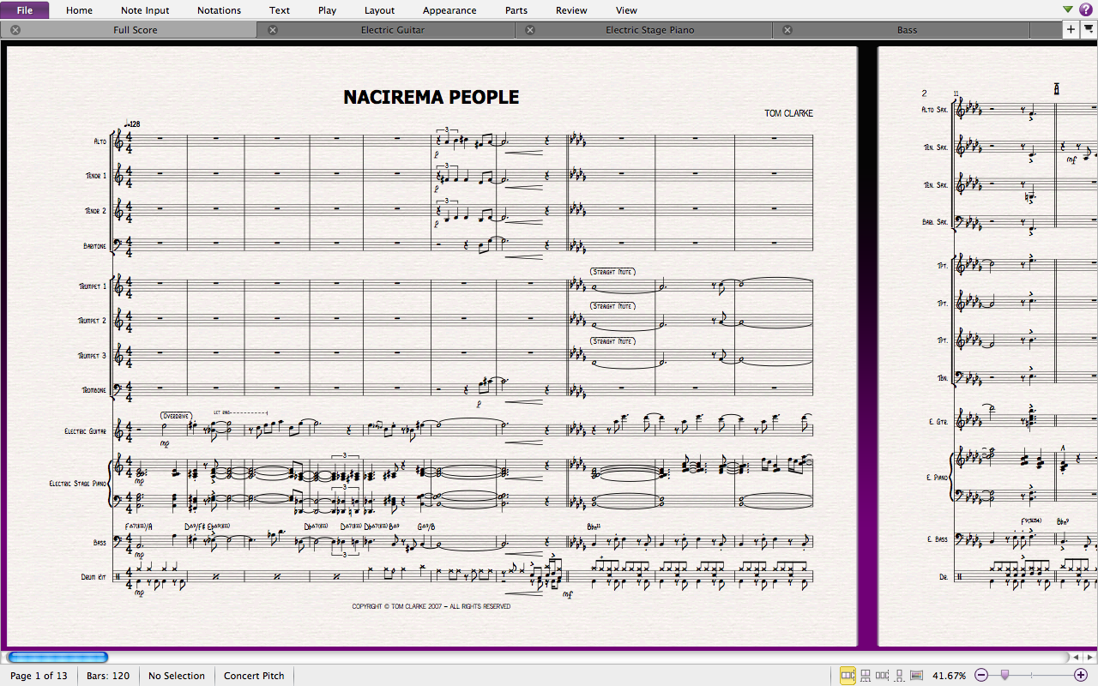This screenshot has width=1098, height=686.
Task: Select the Appearance ribbon tab
Action: [449, 10]
